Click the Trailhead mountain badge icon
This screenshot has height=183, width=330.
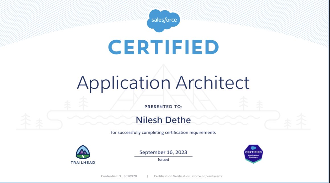click(x=83, y=152)
